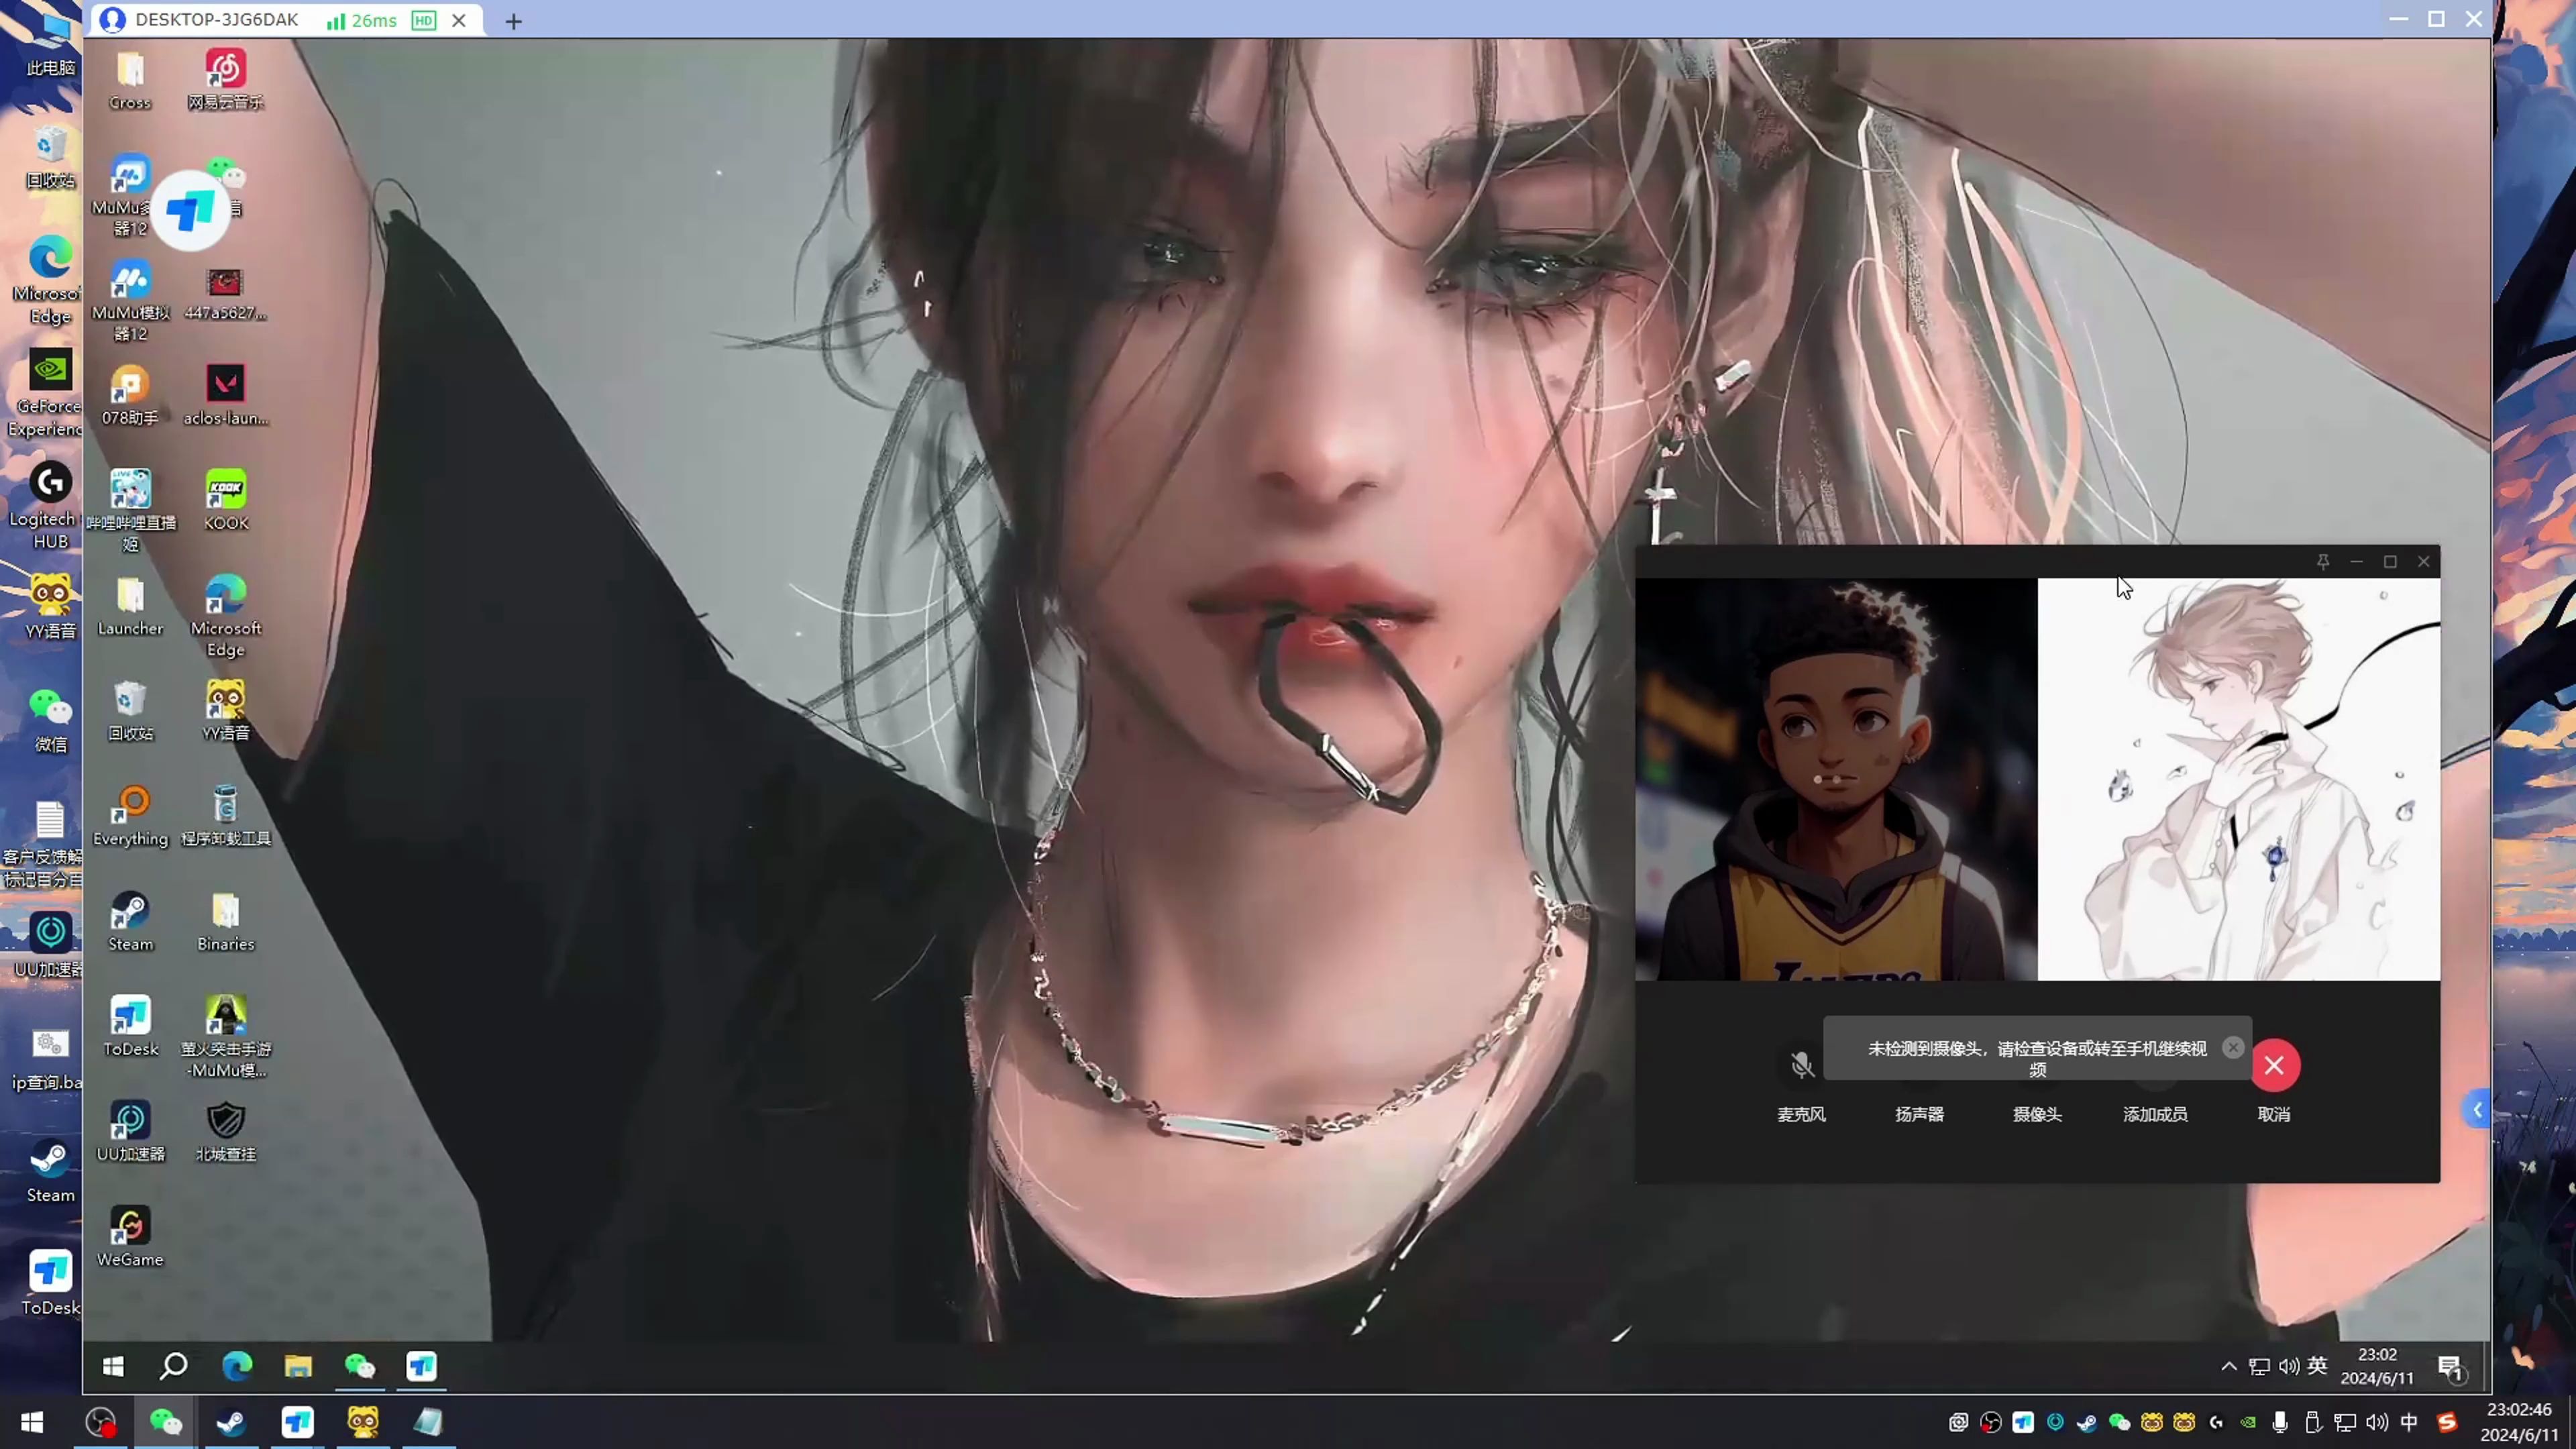The width and height of the screenshot is (2576, 1449).
Task: Click Edge in the remote taskbar
Action: click(x=237, y=1366)
